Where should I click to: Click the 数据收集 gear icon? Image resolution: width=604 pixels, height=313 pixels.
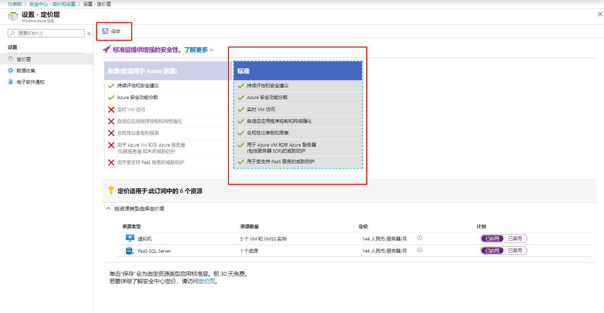pyautogui.click(x=11, y=70)
